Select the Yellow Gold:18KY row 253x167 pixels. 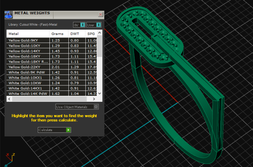(x=52, y=56)
